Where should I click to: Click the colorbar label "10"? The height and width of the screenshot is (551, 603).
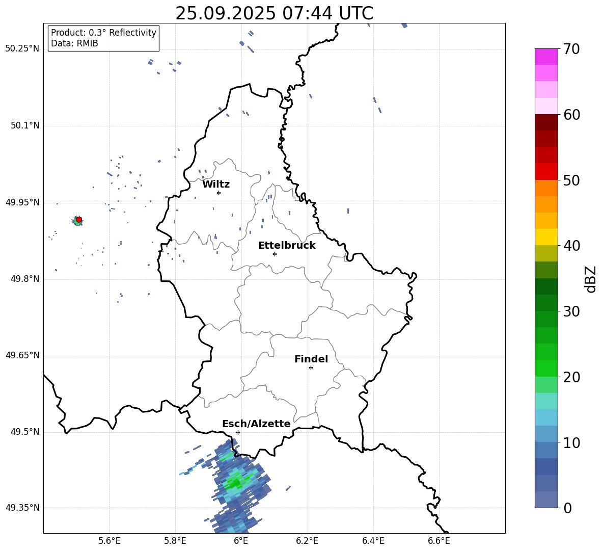(571, 442)
